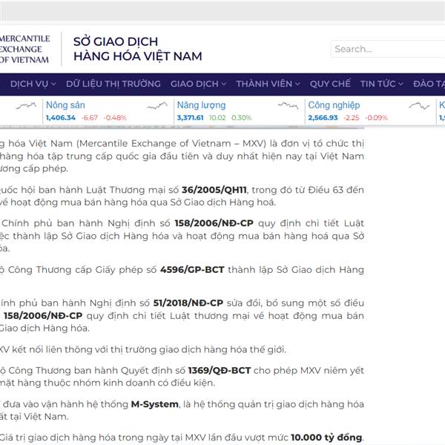445x445 pixels.
Task: Expand the THÀNH VIÊN dropdown chevron
Action: coord(297,85)
